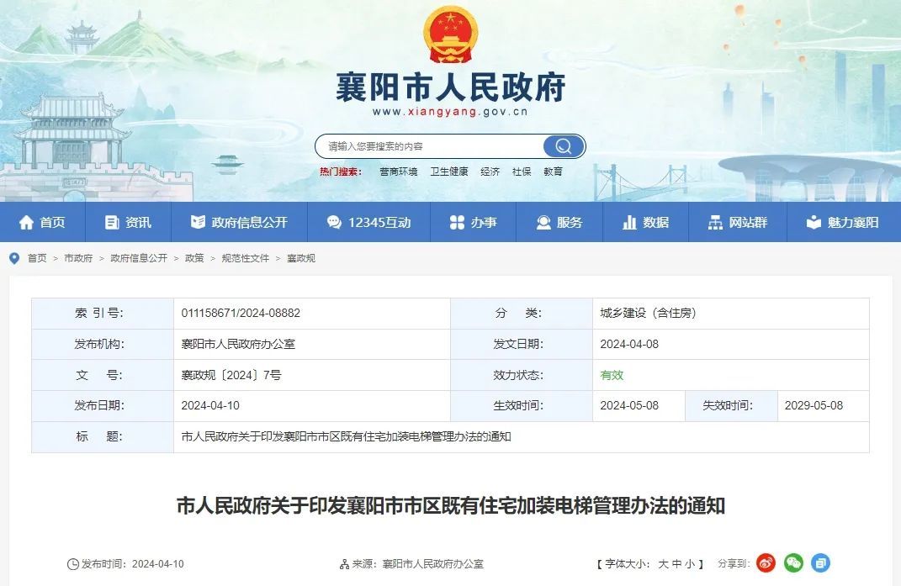Share the article via WeChat

point(793,563)
